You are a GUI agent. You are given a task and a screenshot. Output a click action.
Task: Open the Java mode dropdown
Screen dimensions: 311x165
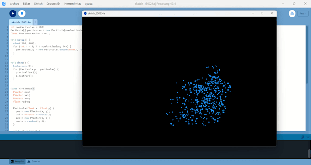point(303,13)
